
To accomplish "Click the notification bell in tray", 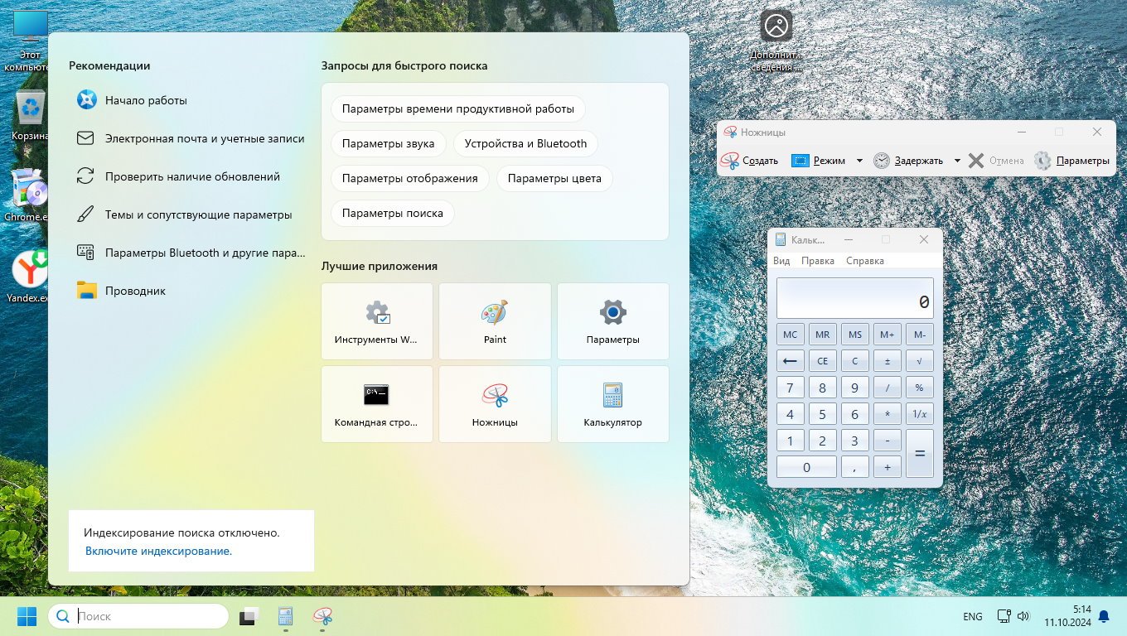I will (x=1104, y=617).
